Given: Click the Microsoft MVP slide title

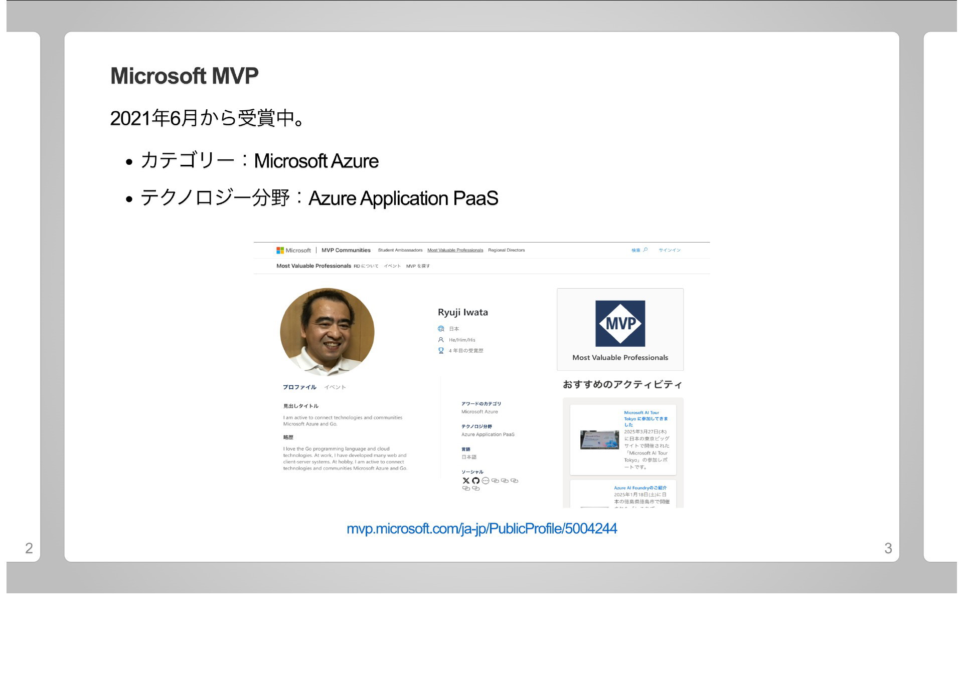Looking at the screenshot, I should 184,76.
